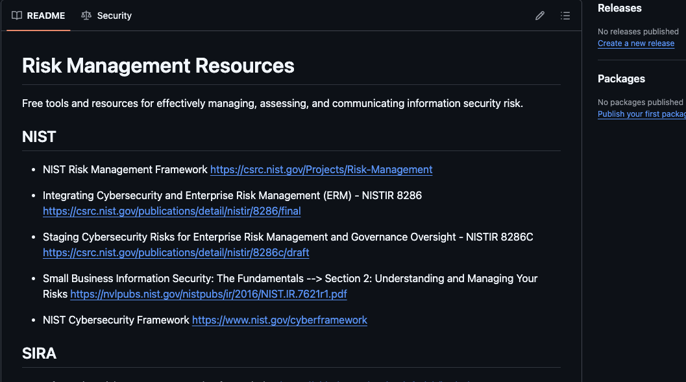Open the Releases heading in sidebar
This screenshot has height=382, width=686.
[x=619, y=8]
